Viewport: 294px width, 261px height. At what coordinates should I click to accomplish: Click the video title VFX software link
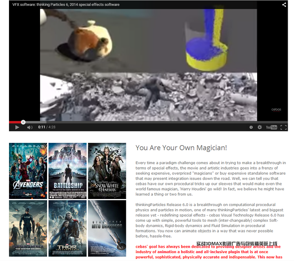click(x=66, y=4)
